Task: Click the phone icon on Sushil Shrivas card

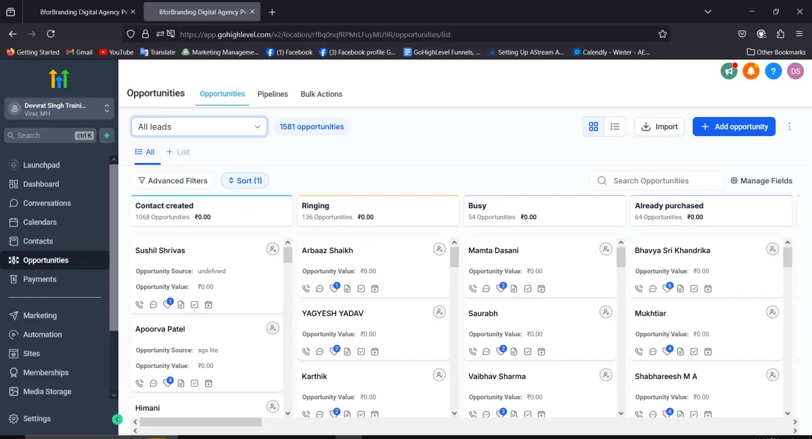Action: tap(139, 305)
